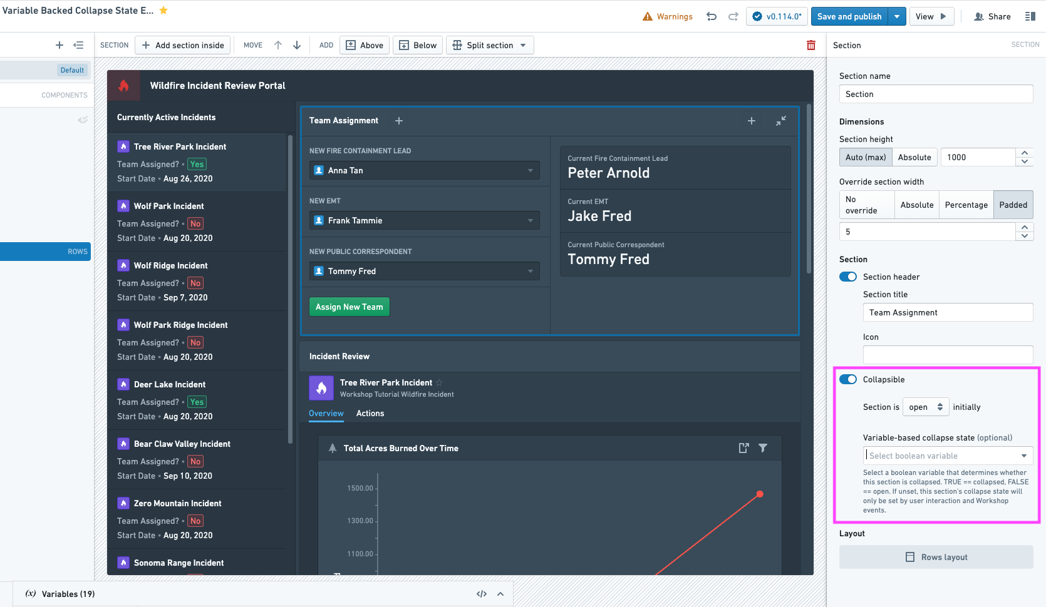This screenshot has width=1046, height=607.
Task: Select ROWS item in left panel
Action: pos(45,252)
